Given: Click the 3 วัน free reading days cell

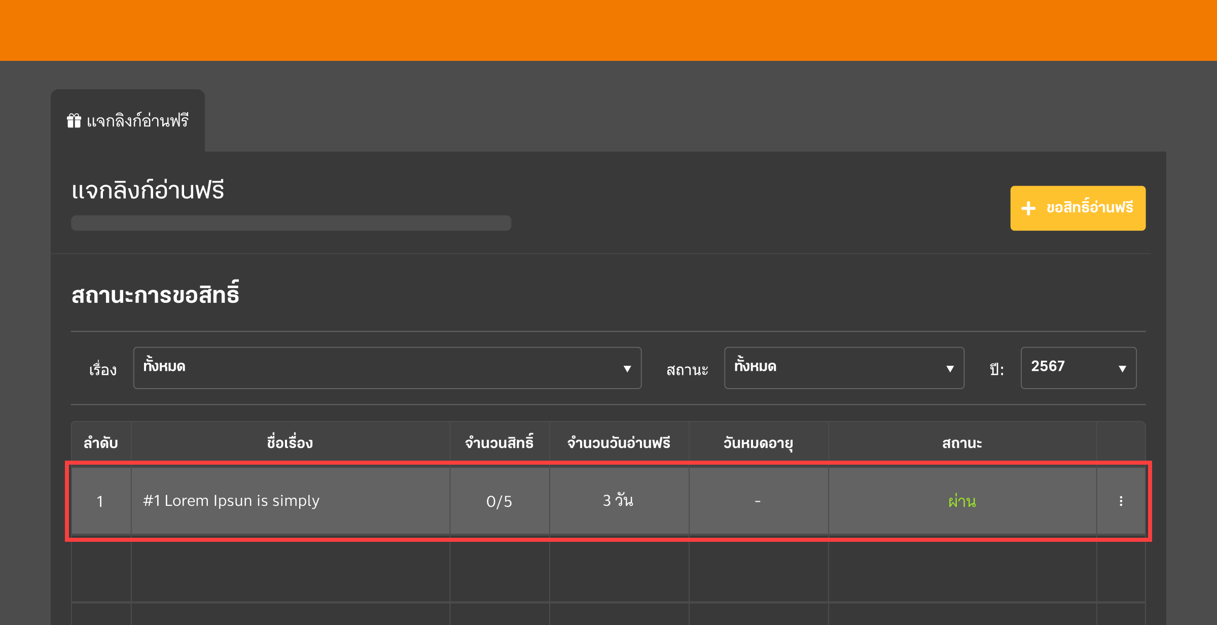Looking at the screenshot, I should [619, 501].
